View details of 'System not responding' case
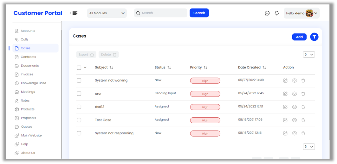 294,133
